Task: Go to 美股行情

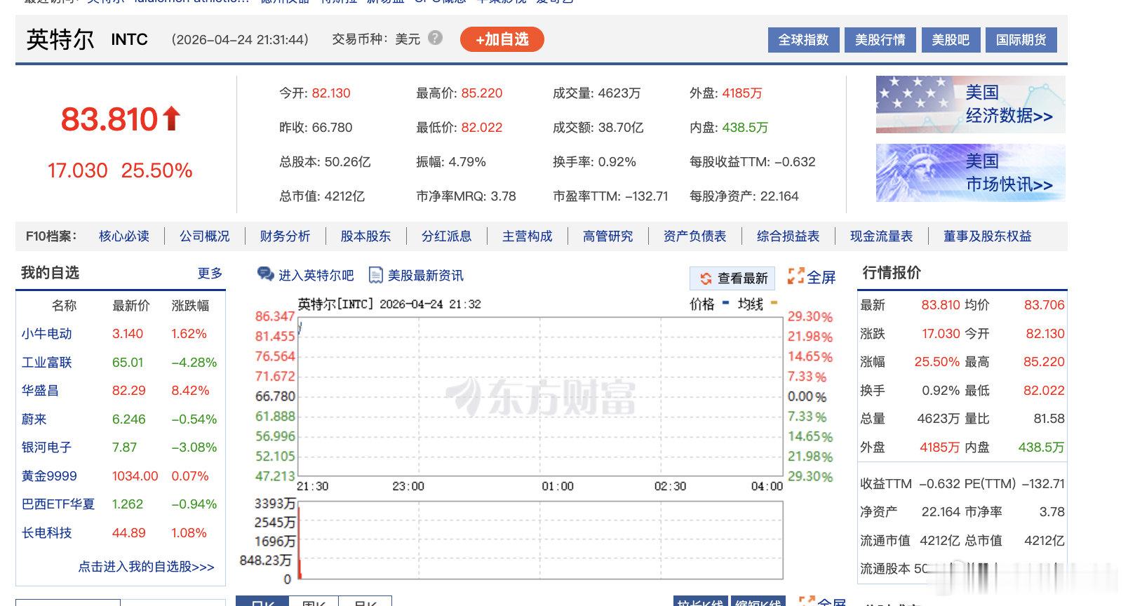Action: click(880, 39)
